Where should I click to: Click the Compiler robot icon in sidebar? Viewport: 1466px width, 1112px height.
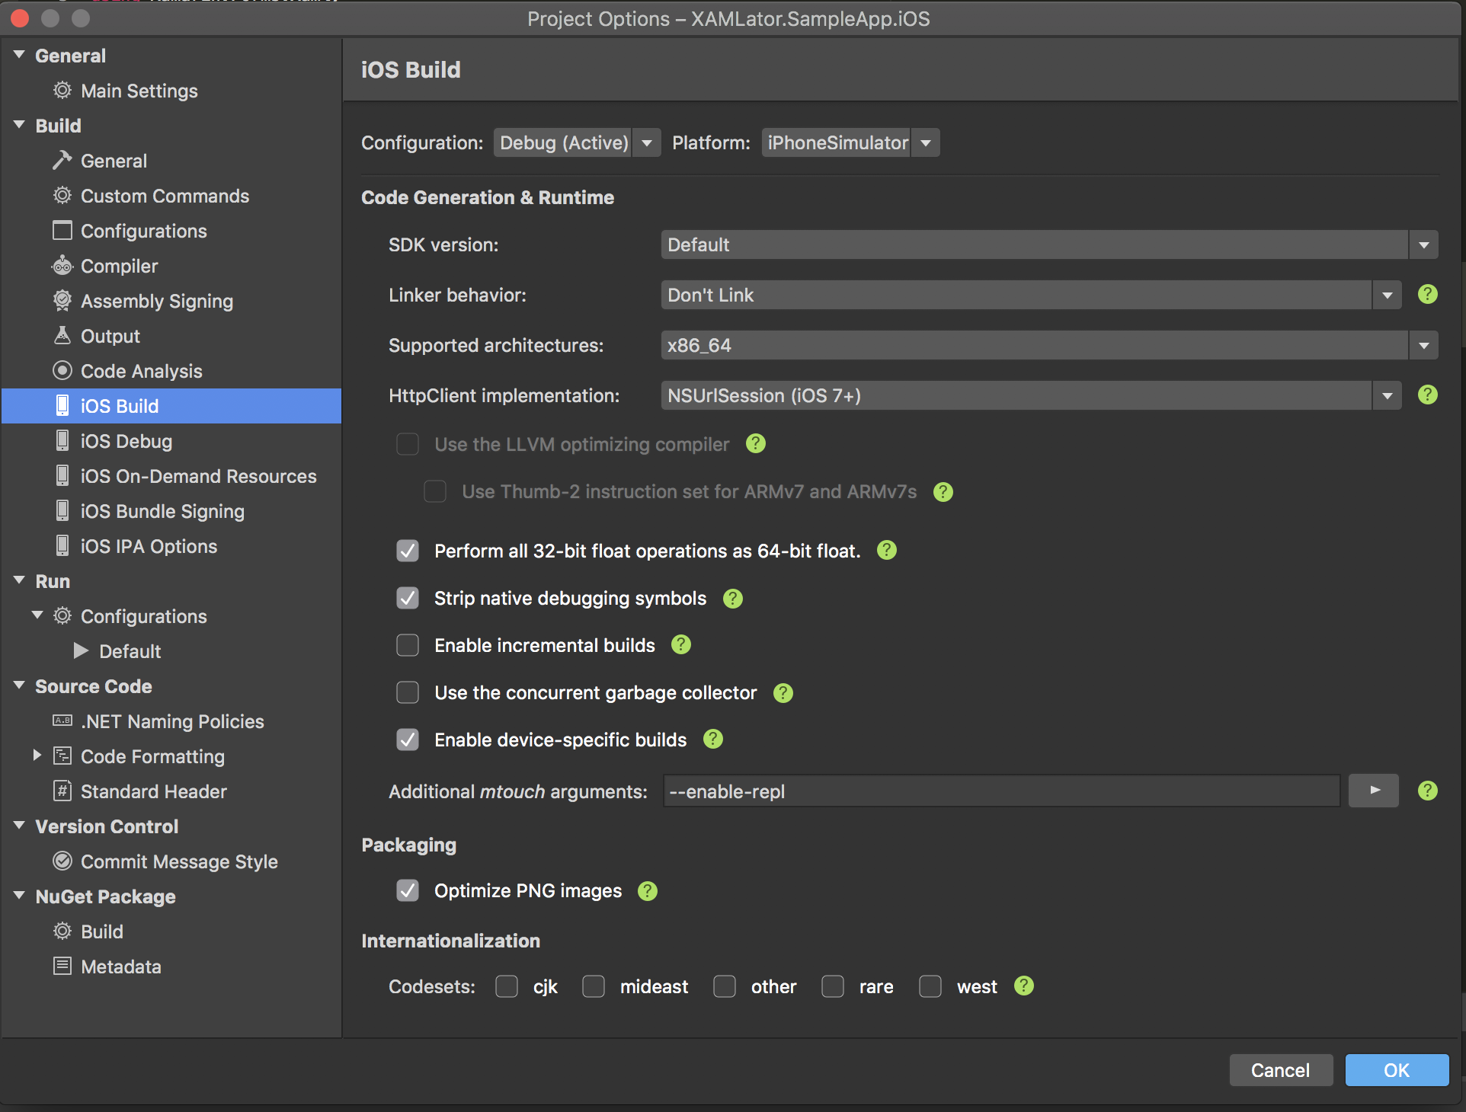tap(62, 266)
